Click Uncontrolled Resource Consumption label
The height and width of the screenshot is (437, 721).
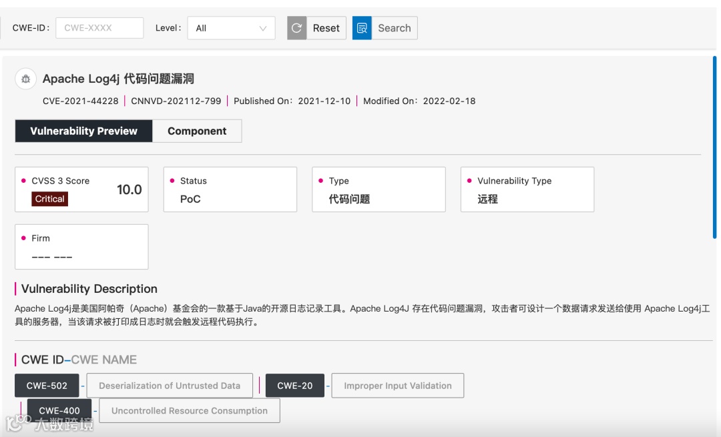190,410
